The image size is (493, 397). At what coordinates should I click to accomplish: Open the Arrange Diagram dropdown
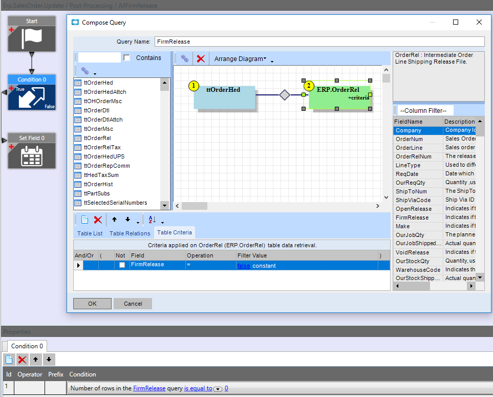tap(240, 59)
